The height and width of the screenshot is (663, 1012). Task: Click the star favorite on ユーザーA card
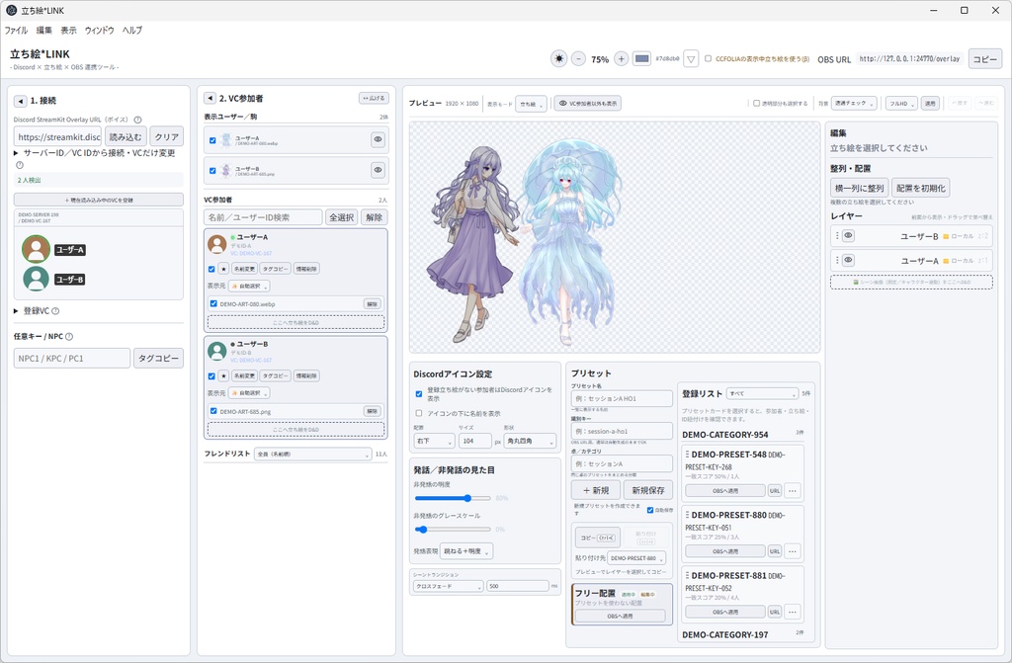[223, 269]
